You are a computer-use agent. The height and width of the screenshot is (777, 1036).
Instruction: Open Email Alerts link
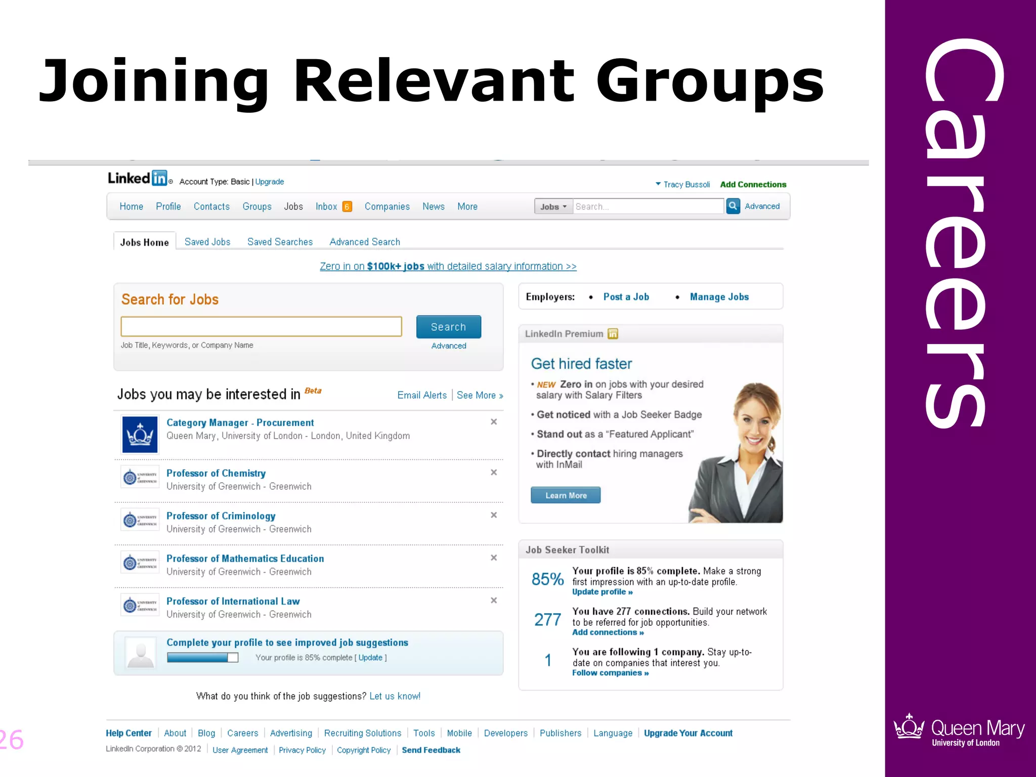click(x=422, y=395)
